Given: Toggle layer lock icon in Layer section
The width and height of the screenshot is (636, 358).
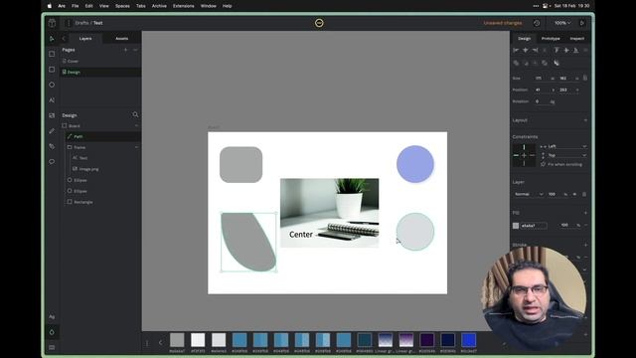Looking at the screenshot, I should point(584,194).
